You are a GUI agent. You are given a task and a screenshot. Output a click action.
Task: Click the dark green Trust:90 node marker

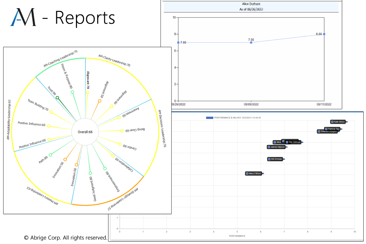[57, 98]
